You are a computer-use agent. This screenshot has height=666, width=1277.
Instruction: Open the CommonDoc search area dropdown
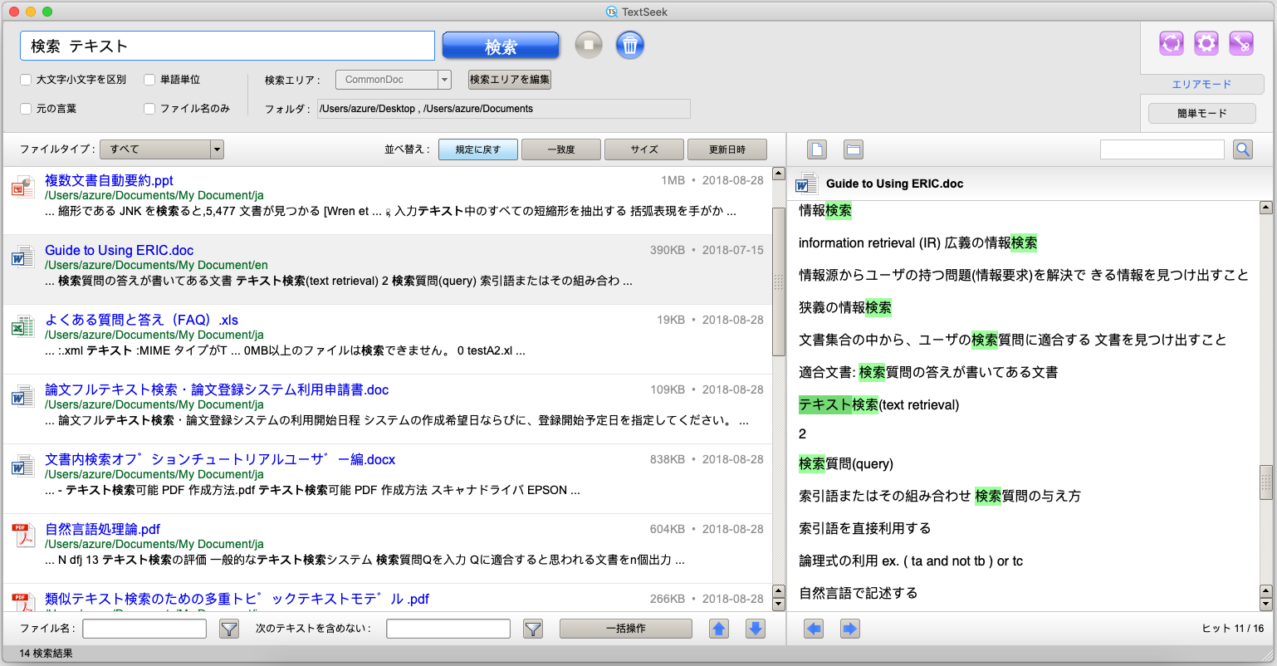pos(393,80)
